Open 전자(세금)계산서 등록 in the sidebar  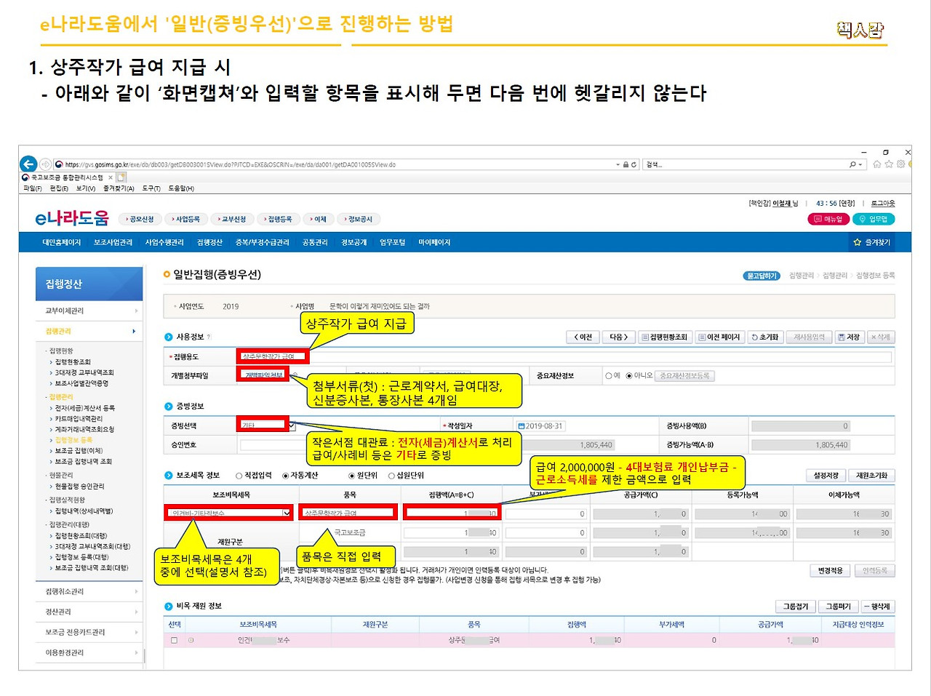[x=85, y=409]
